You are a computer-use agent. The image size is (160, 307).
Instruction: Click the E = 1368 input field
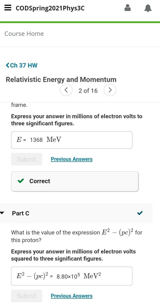pos(72,140)
